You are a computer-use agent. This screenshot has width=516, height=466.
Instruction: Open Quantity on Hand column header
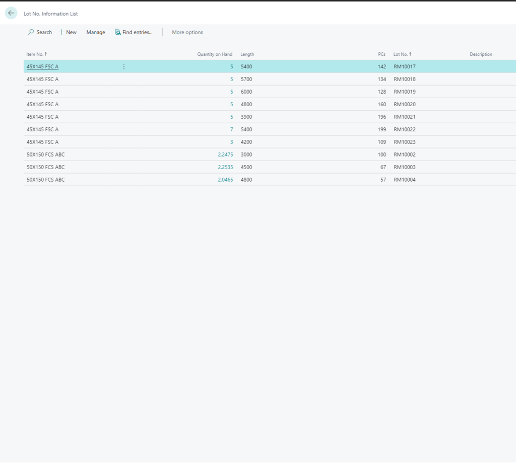tap(215, 54)
